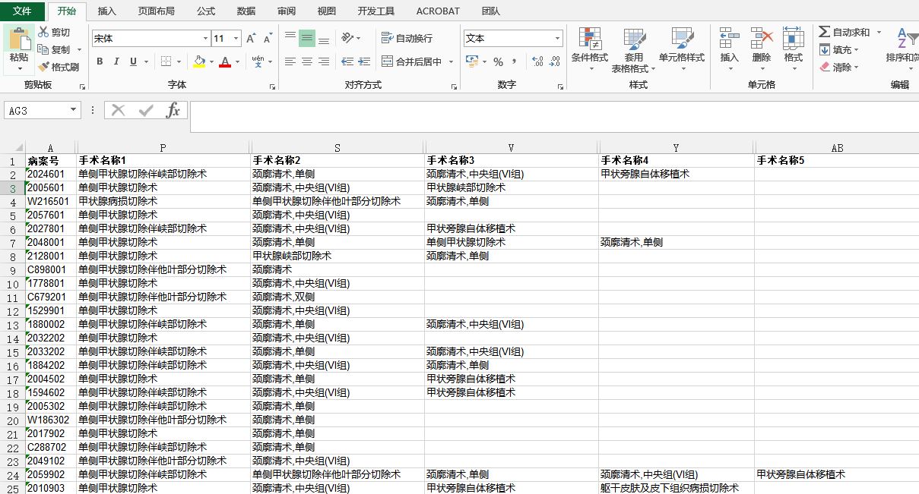919x494 pixels.
Task: Toggle italic formatting I
Action: click(116, 61)
